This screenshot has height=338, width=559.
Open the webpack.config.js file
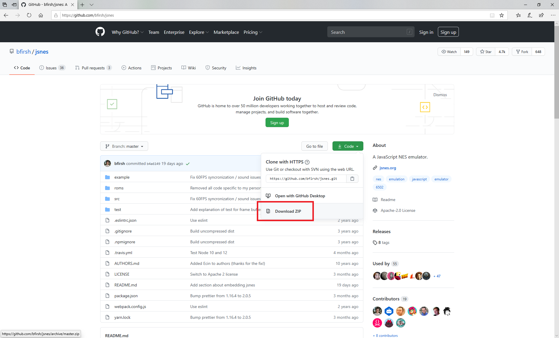coord(130,307)
